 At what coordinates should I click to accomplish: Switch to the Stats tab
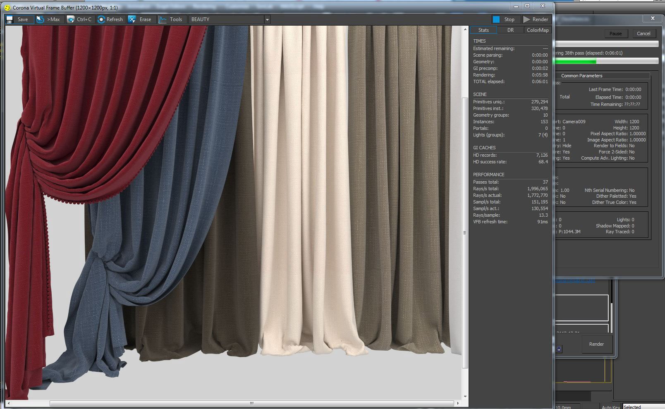pyautogui.click(x=483, y=30)
